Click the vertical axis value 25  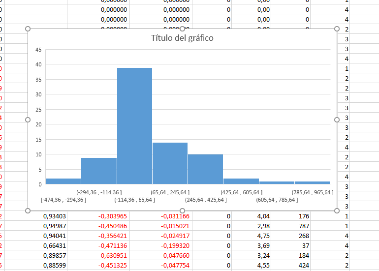click(38, 110)
